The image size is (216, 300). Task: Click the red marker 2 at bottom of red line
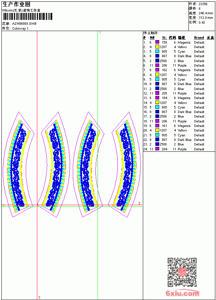click(39, 297)
